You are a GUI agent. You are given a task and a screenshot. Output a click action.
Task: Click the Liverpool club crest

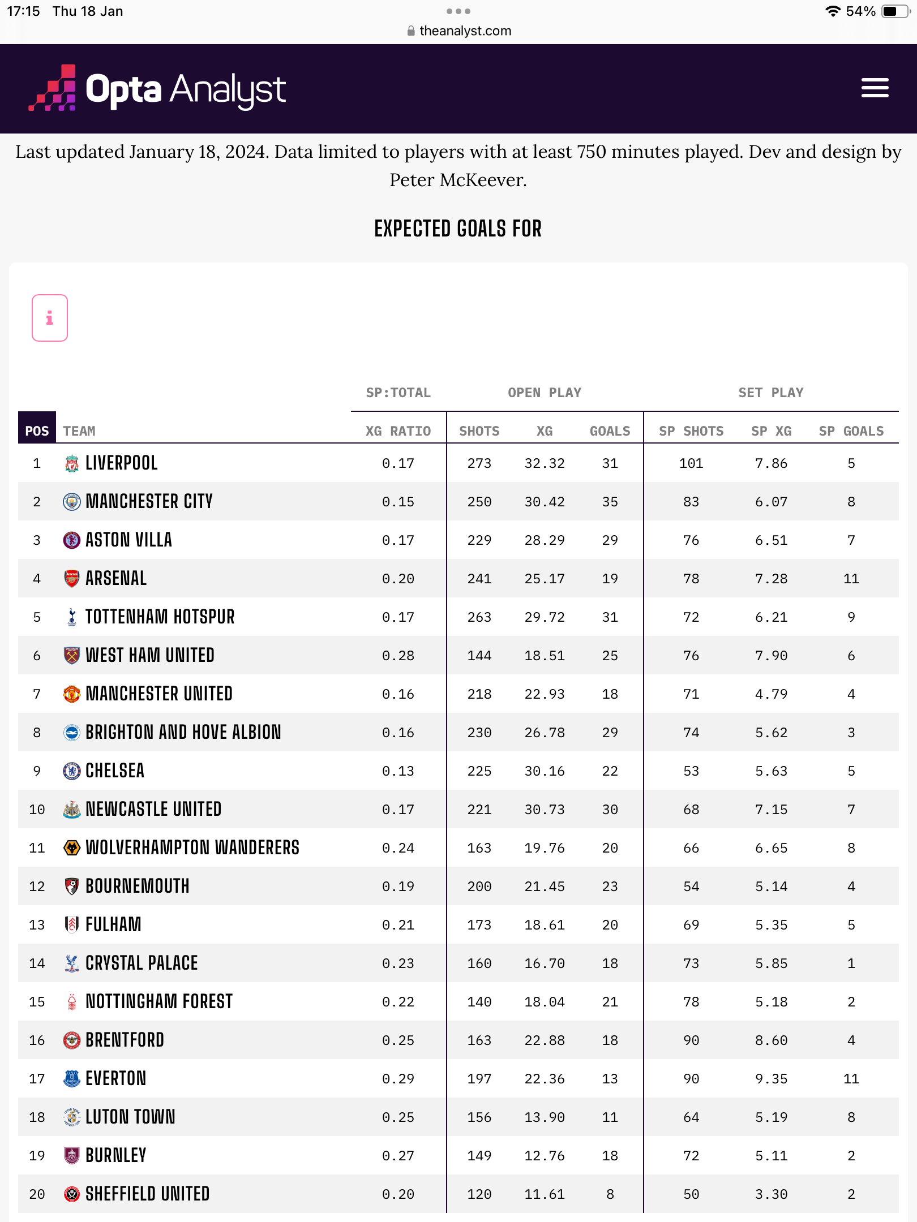[72, 463]
